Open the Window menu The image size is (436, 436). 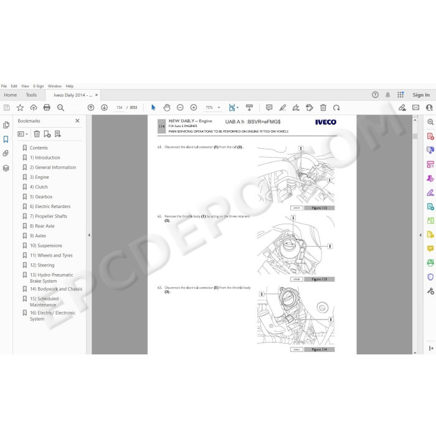tap(55, 86)
